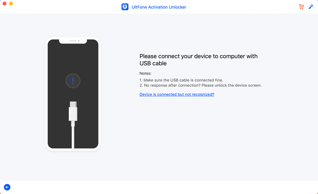
Task: Click the small camera dot on phone notch
Action: click(x=79, y=41)
